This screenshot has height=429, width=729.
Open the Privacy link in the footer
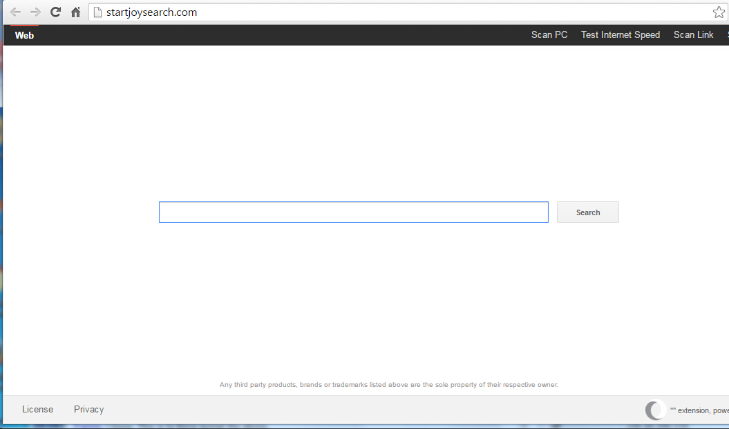tap(89, 410)
